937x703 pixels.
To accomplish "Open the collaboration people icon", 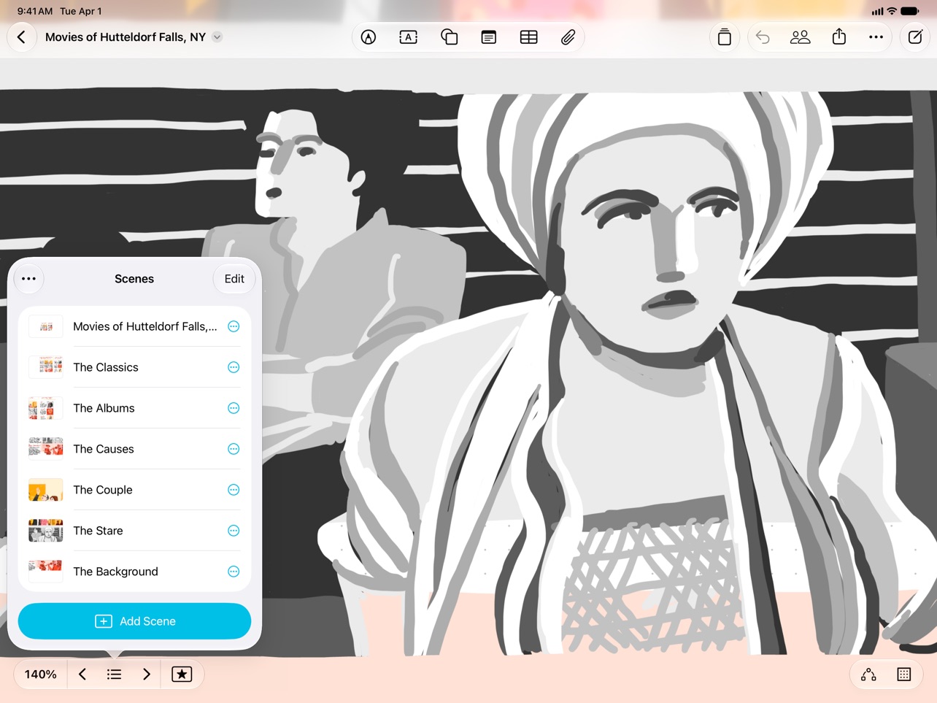I will [x=801, y=37].
